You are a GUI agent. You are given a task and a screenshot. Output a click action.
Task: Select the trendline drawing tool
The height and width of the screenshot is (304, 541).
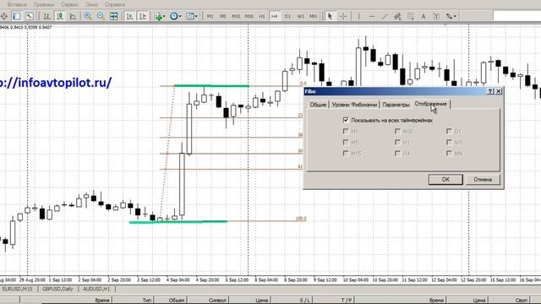[x=385, y=16]
